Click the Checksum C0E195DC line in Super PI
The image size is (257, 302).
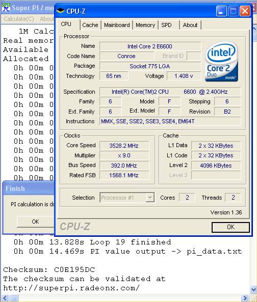point(49,269)
